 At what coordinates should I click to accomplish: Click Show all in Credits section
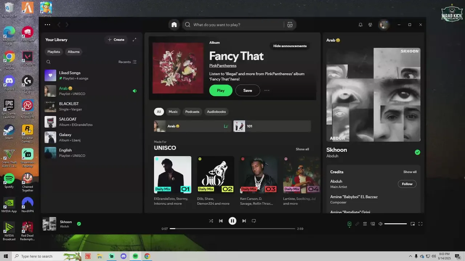coord(410,172)
